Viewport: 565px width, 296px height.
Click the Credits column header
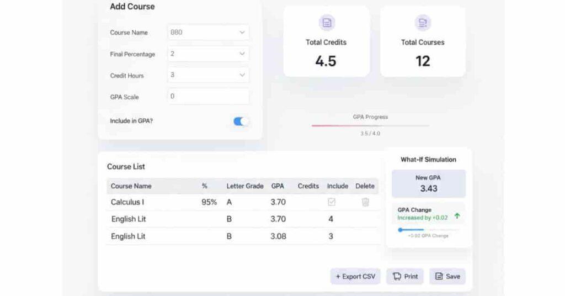point(308,186)
